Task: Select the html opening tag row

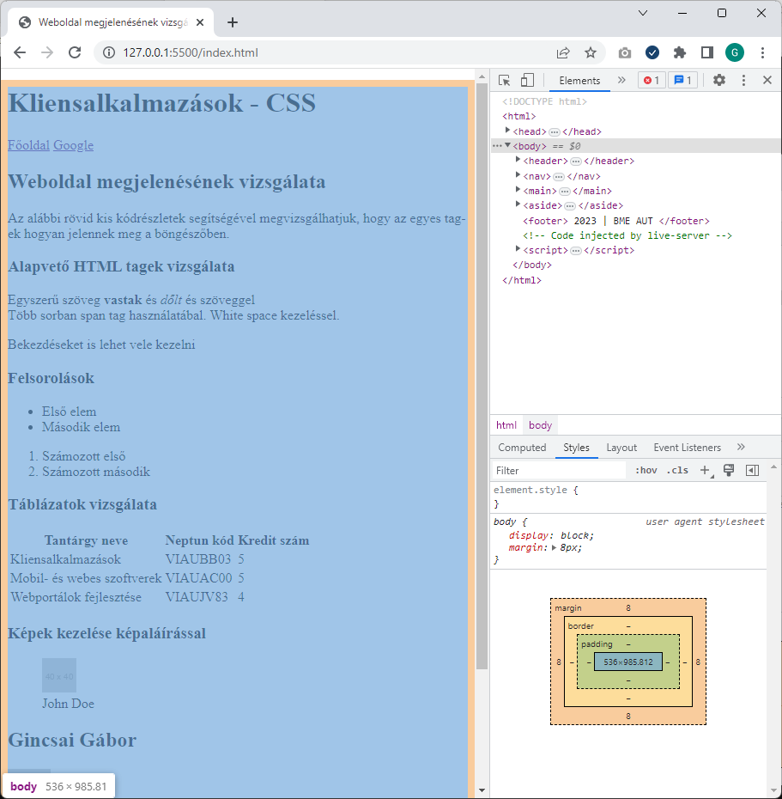Action: pos(636,116)
